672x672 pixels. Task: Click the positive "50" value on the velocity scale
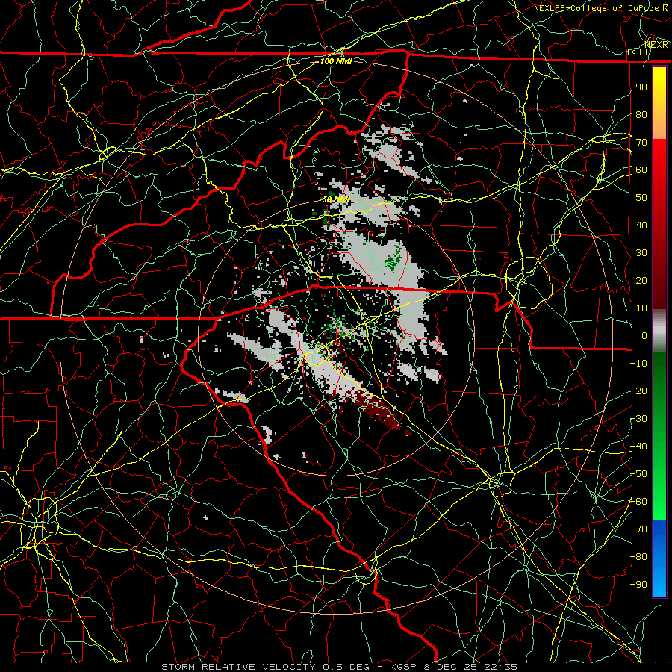(x=641, y=198)
